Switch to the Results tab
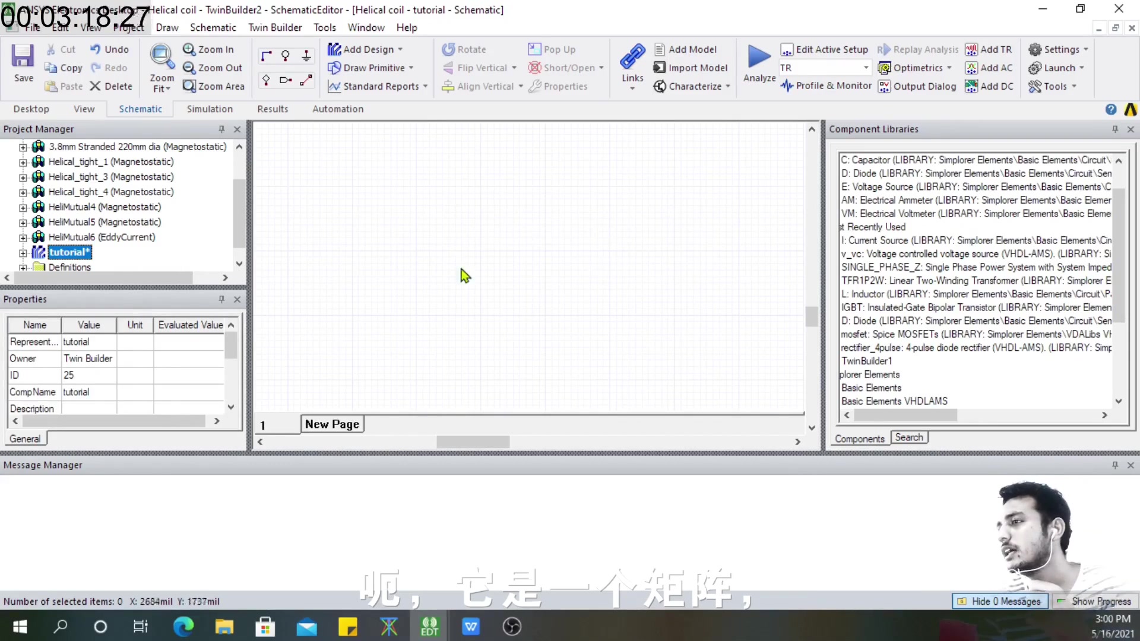 tap(273, 109)
